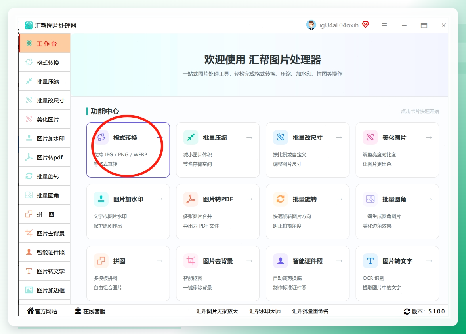Click the arrow on the 图片转PDF card

[x=250, y=199]
